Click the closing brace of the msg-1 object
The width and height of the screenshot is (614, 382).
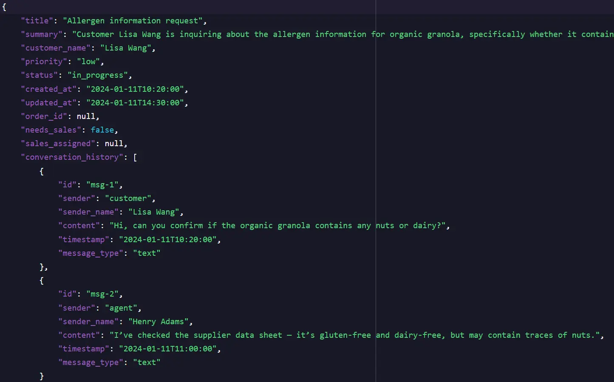point(42,267)
